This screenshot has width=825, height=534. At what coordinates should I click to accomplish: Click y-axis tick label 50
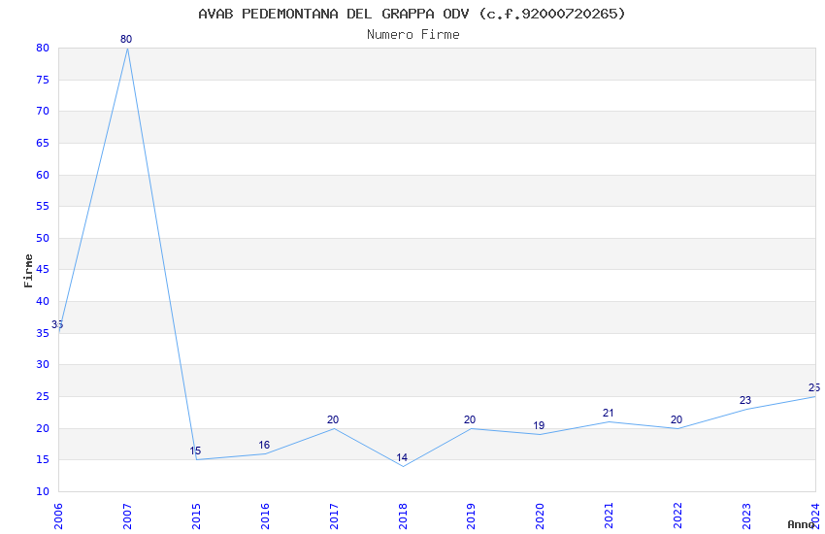43,238
